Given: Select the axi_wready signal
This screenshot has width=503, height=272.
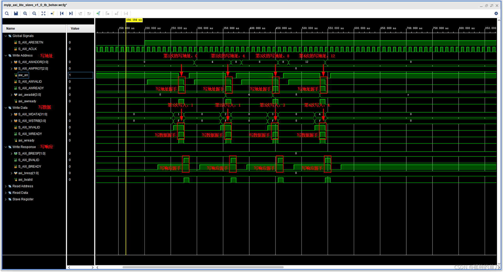Looking at the screenshot, I should [x=26, y=140].
